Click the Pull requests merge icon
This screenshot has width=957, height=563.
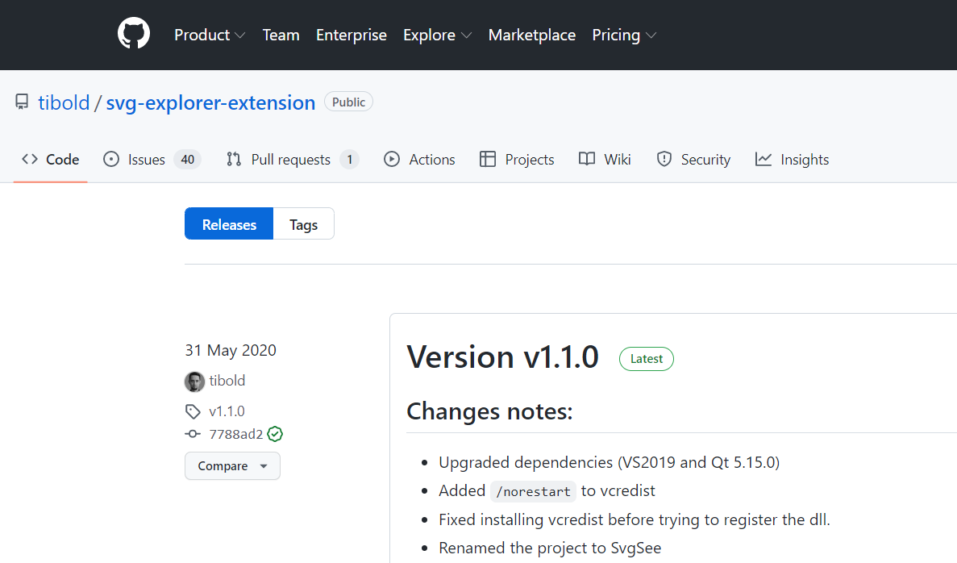click(x=232, y=159)
